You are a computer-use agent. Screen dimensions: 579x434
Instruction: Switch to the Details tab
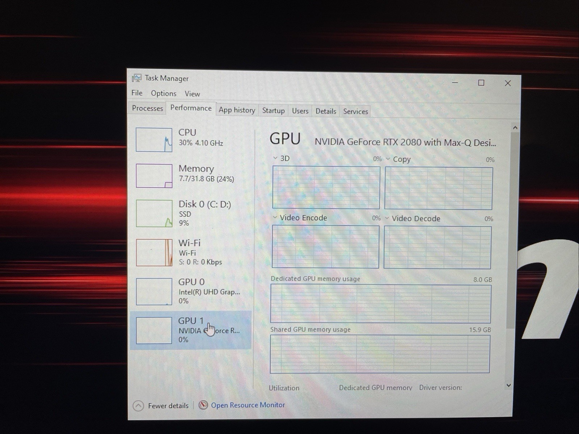pos(326,111)
